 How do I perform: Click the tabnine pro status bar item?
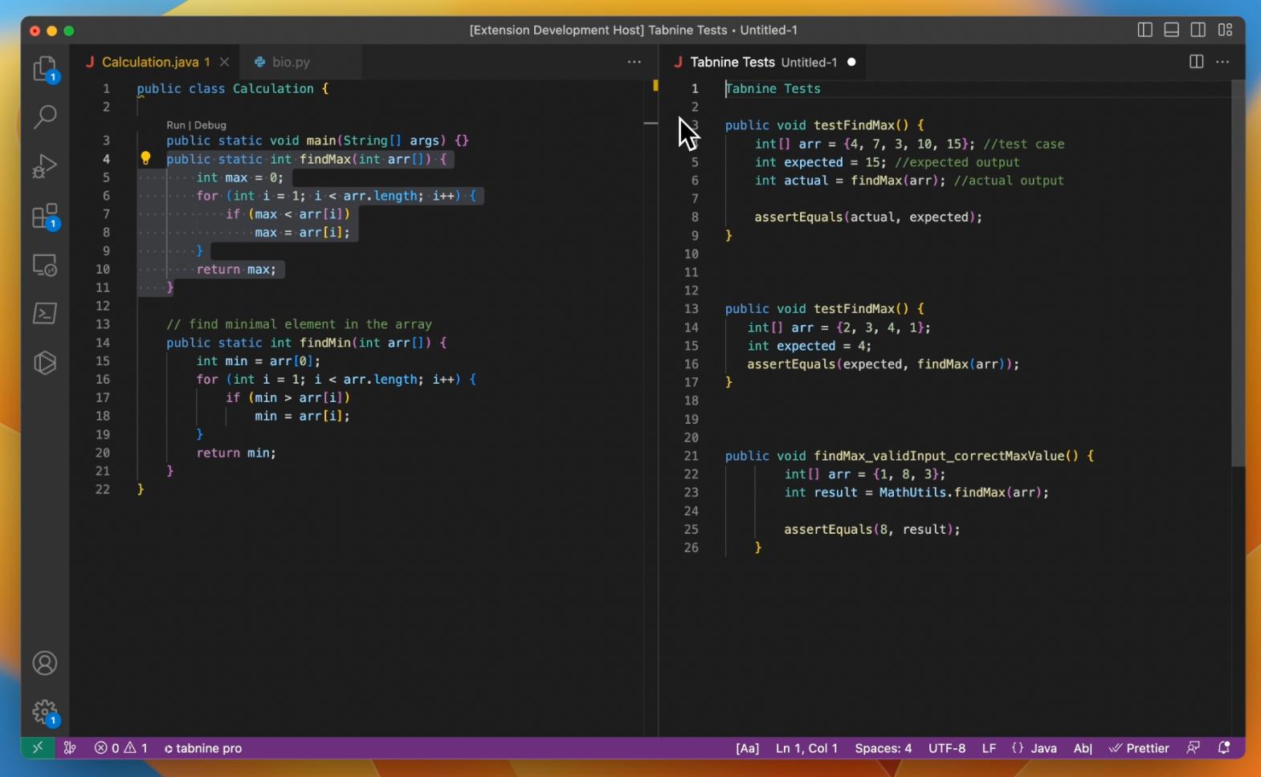click(x=203, y=748)
